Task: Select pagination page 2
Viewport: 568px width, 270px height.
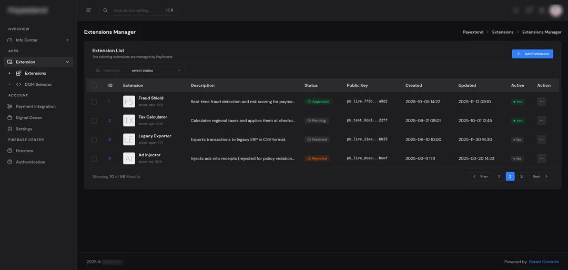Action: click(510, 176)
